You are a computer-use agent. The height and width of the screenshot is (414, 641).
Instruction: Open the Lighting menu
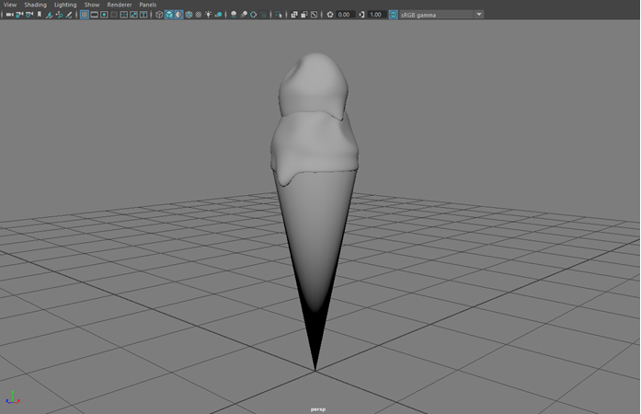pyautogui.click(x=65, y=5)
